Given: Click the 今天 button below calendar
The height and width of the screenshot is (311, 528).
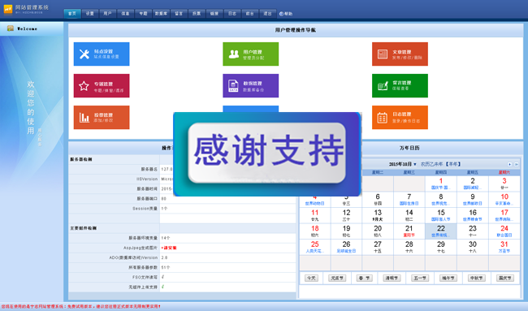Looking at the screenshot, I should point(311,279).
